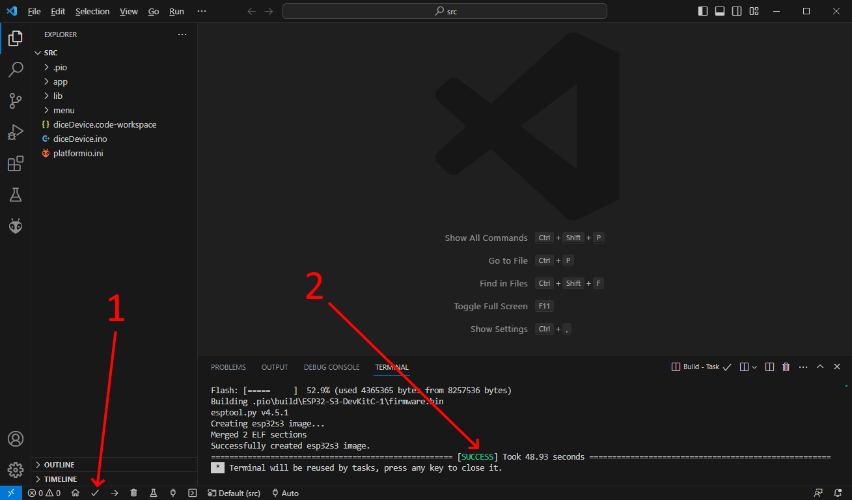Screen dimensions: 852x500
Task: Open Run and Debug view
Action: click(16, 132)
